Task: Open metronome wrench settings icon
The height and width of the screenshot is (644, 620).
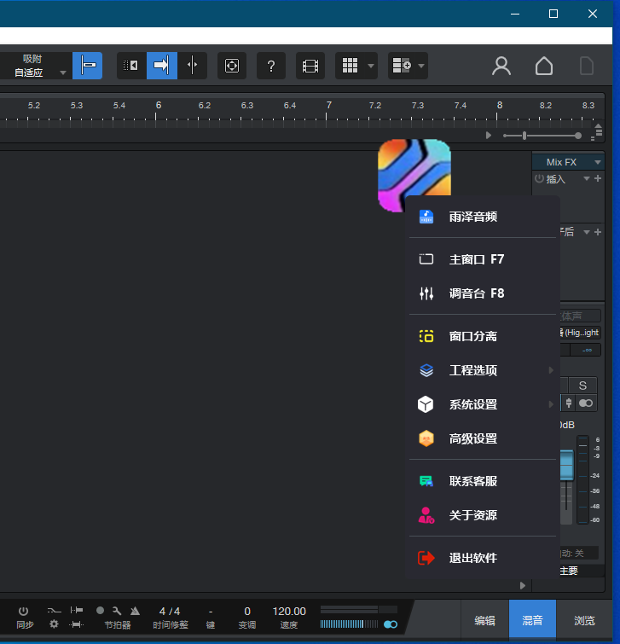Action: pyautogui.click(x=117, y=611)
